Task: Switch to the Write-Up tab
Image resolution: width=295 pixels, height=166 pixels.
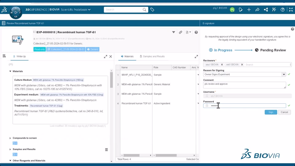Action: [19, 57]
